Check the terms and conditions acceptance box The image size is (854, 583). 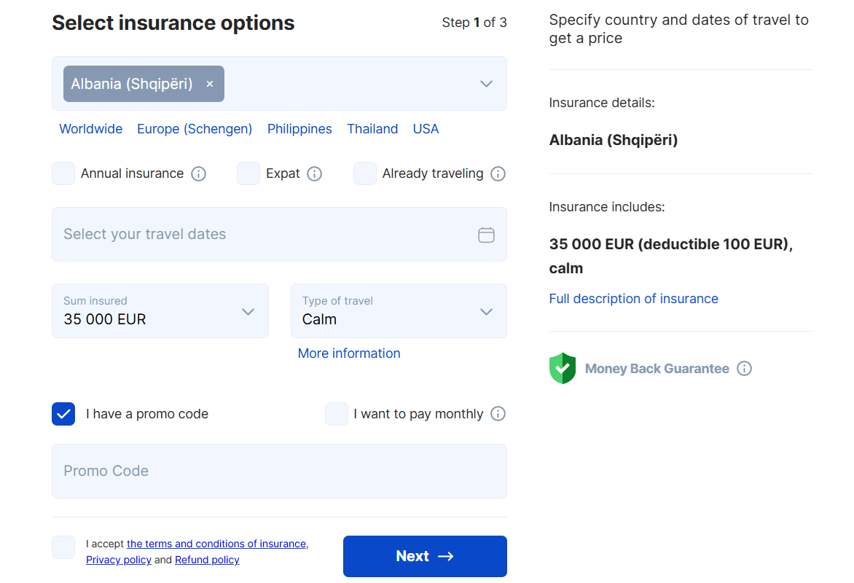63,547
